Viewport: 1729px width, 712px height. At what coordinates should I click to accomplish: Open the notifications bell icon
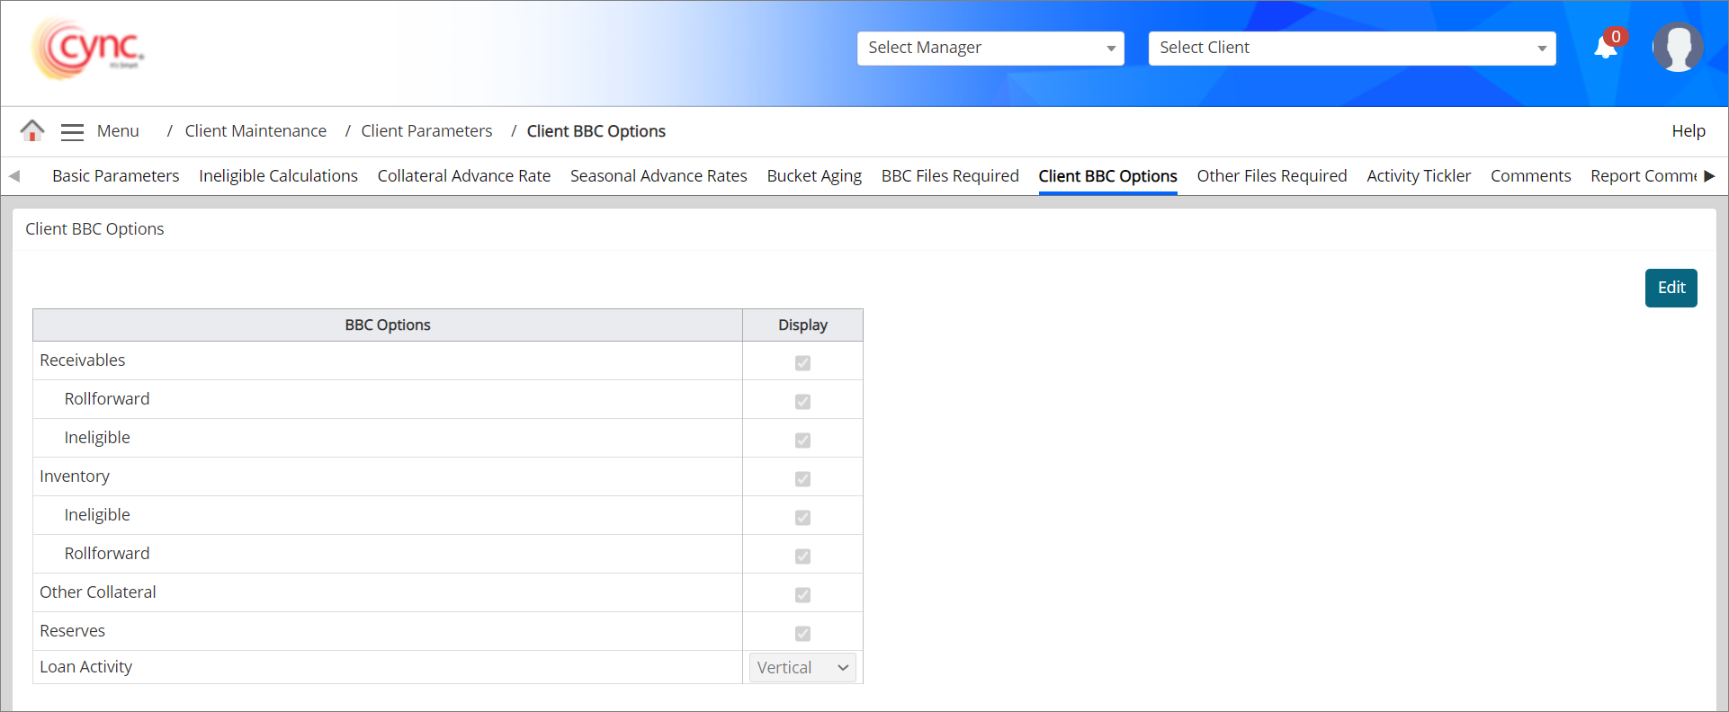tap(1606, 48)
